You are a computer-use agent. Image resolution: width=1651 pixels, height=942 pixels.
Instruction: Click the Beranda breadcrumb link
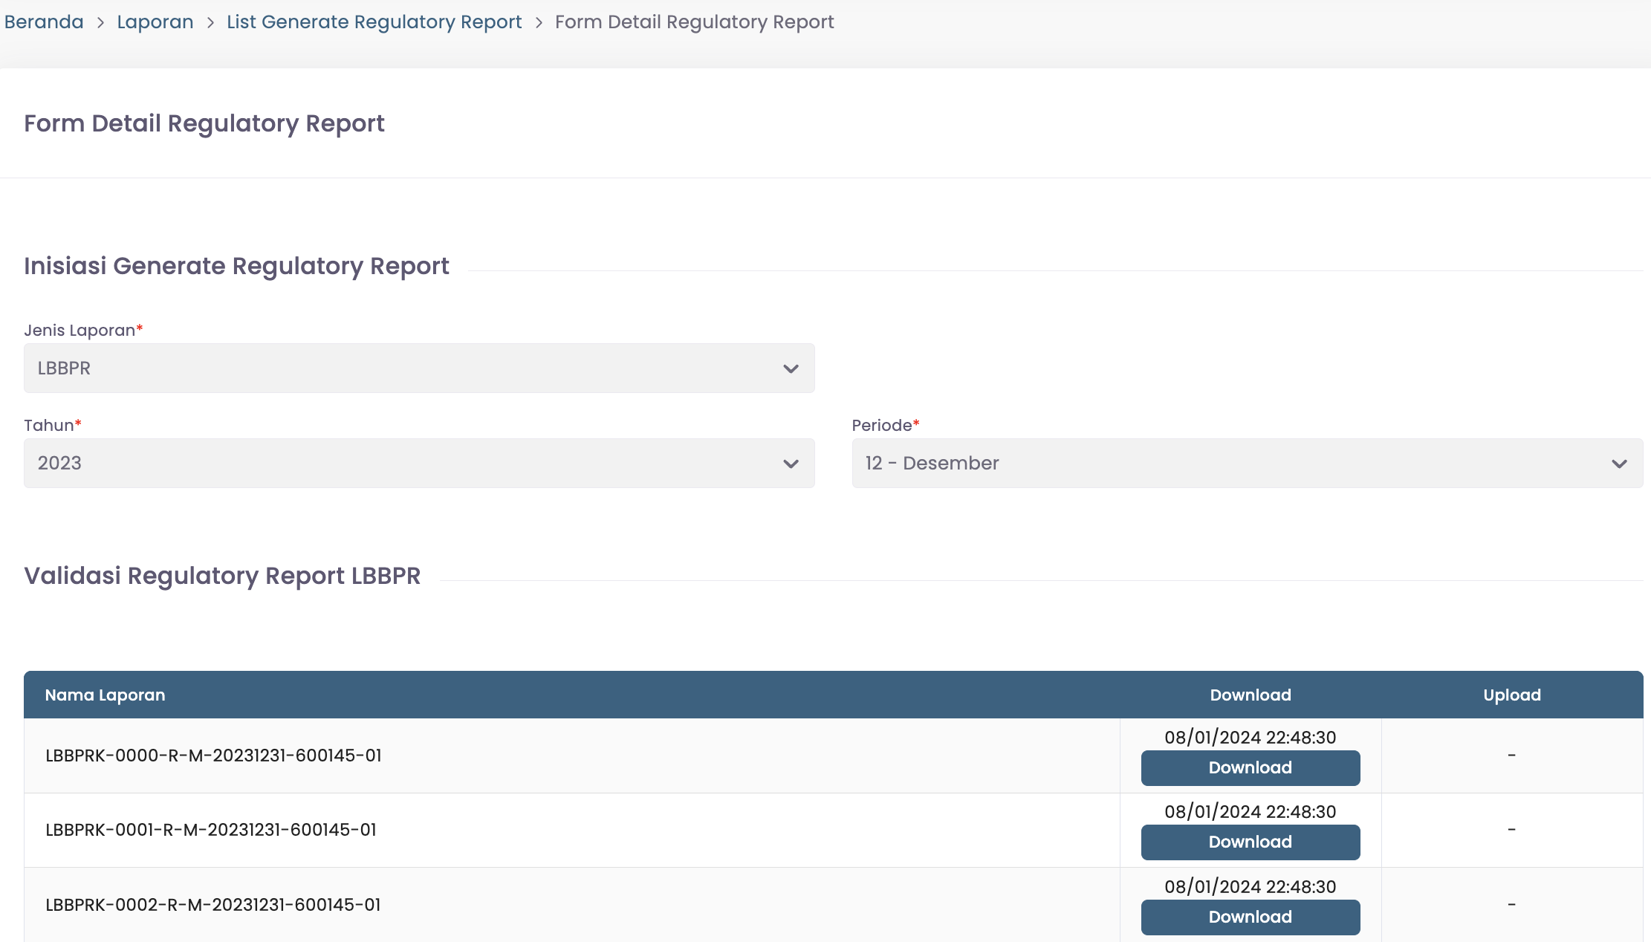point(44,22)
